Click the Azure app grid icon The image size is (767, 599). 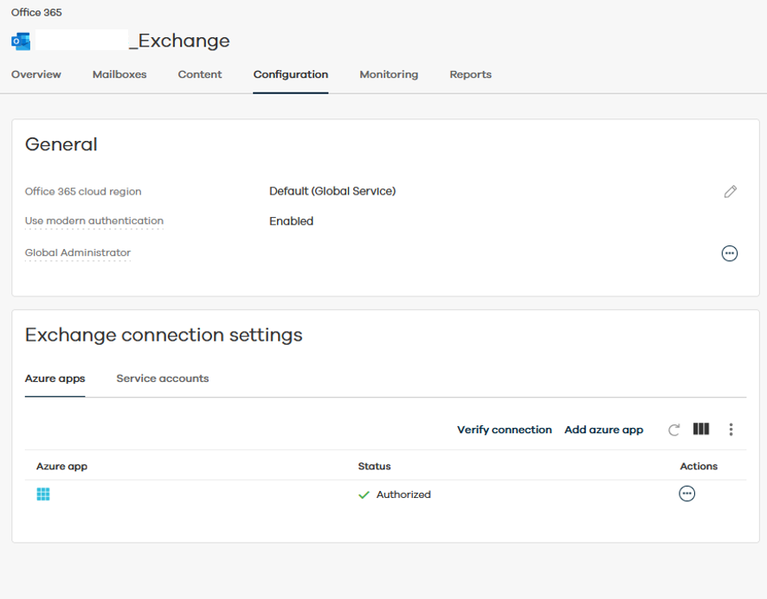tap(43, 494)
